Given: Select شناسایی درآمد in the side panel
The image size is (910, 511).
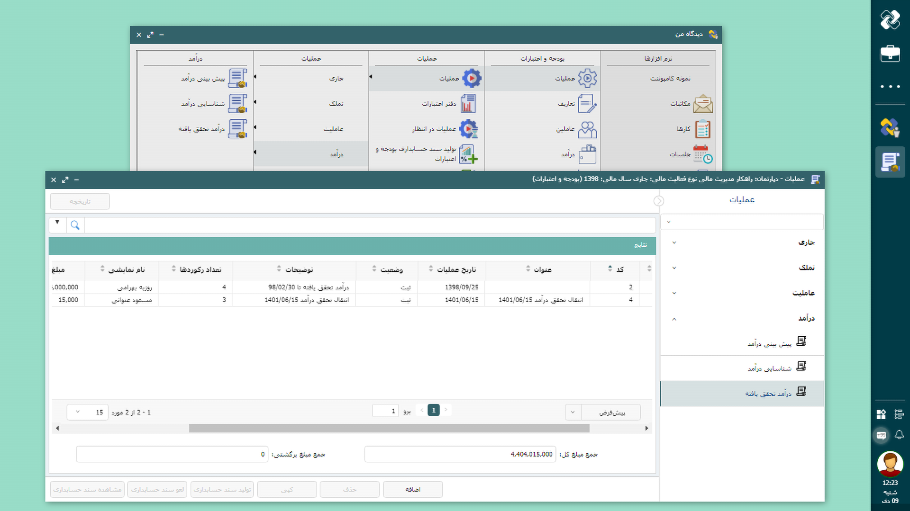Looking at the screenshot, I should [769, 368].
